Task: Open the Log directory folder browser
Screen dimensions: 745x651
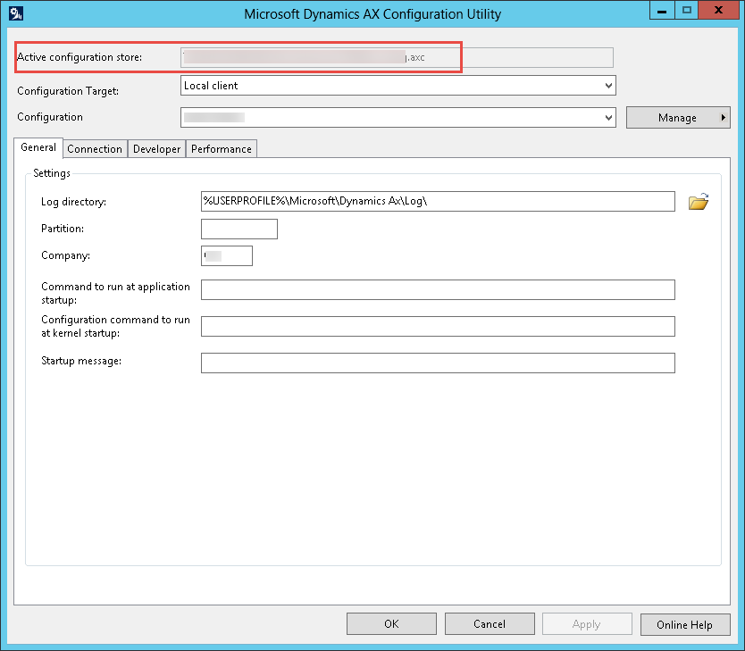Action: click(x=699, y=202)
